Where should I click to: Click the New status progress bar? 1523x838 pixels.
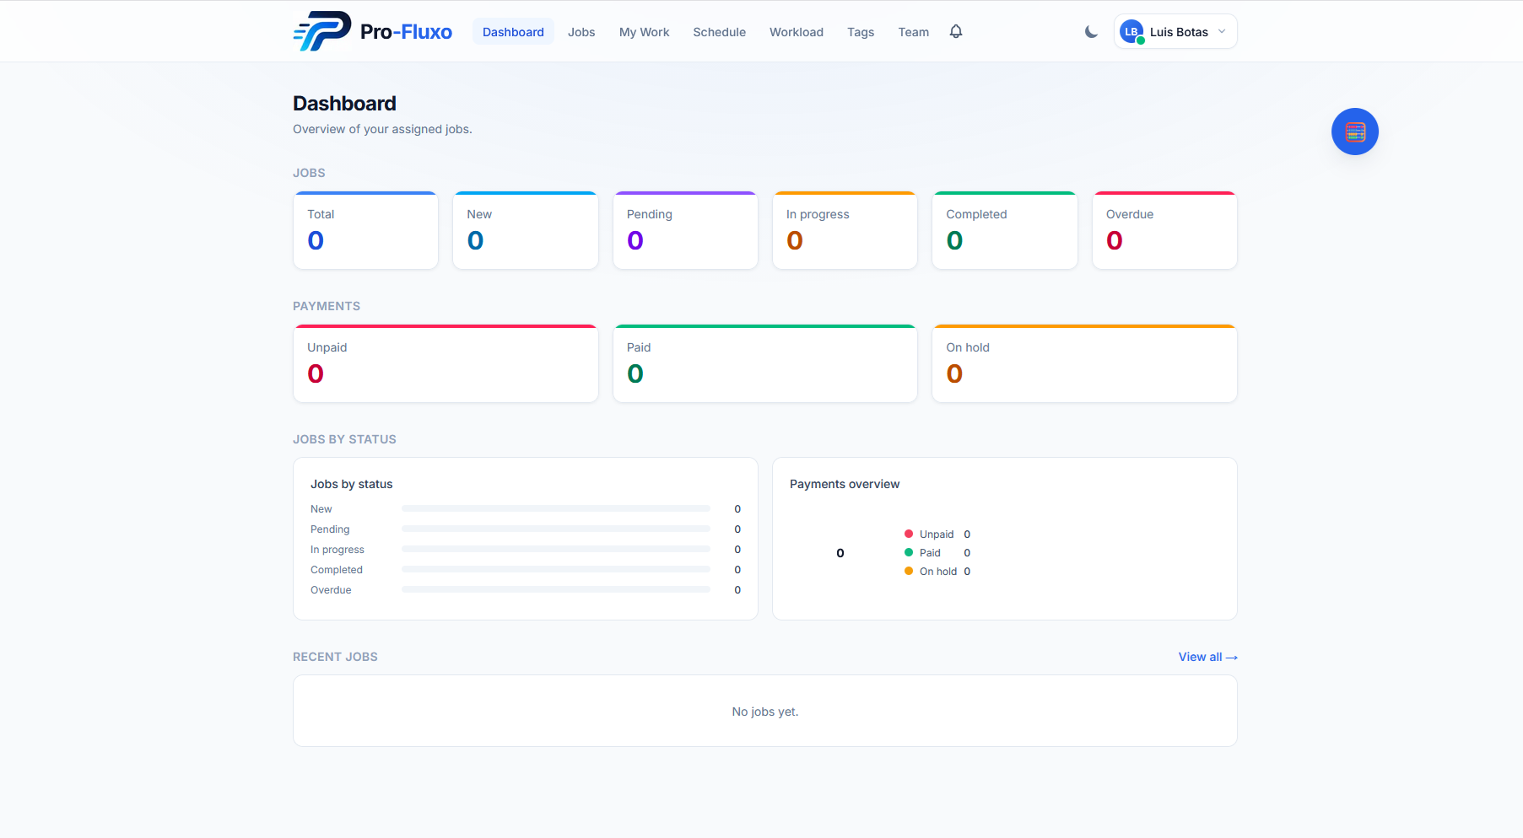556,508
